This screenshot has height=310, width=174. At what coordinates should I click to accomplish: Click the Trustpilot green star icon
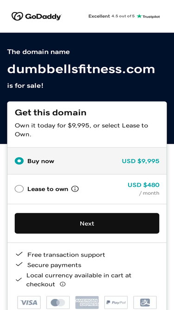coord(139,16)
